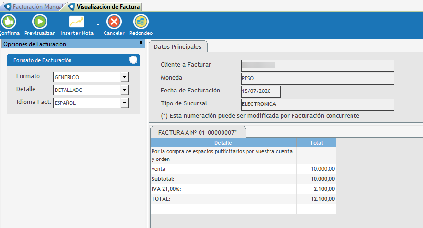423x228 pixels.
Task: Click the Fecha de Facturación date field
Action: (260, 91)
